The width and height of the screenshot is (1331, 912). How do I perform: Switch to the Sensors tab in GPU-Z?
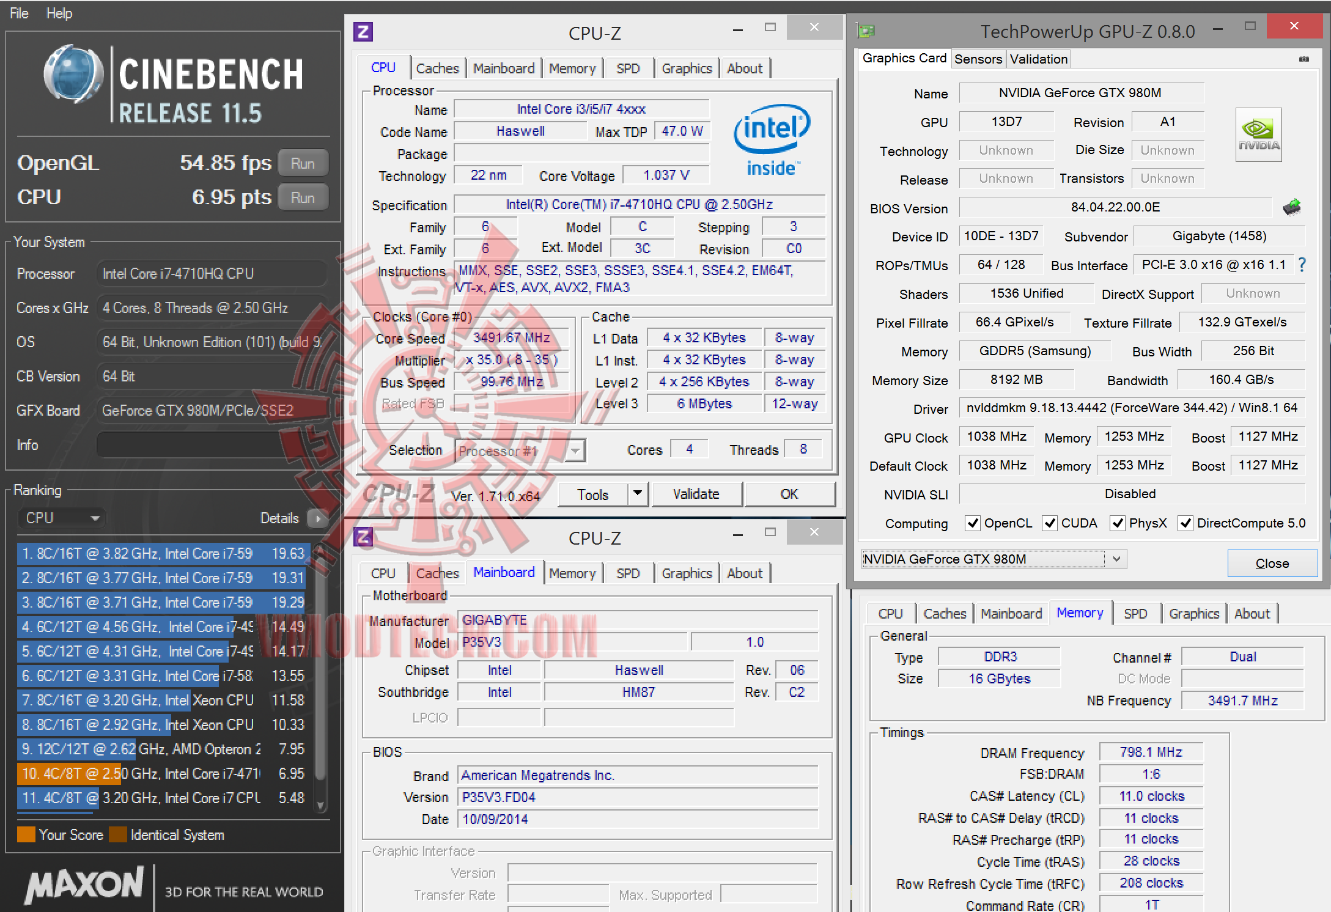[978, 59]
